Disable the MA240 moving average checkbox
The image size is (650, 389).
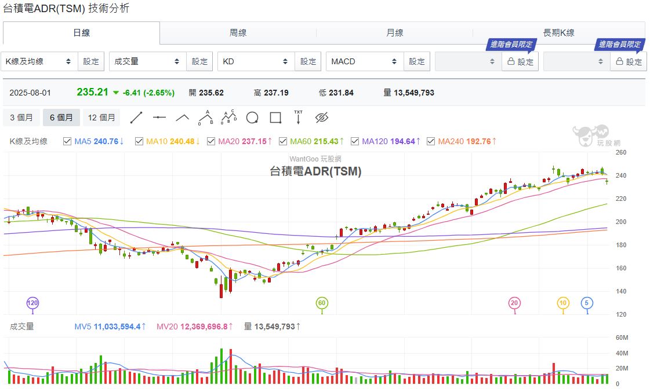[x=430, y=141]
